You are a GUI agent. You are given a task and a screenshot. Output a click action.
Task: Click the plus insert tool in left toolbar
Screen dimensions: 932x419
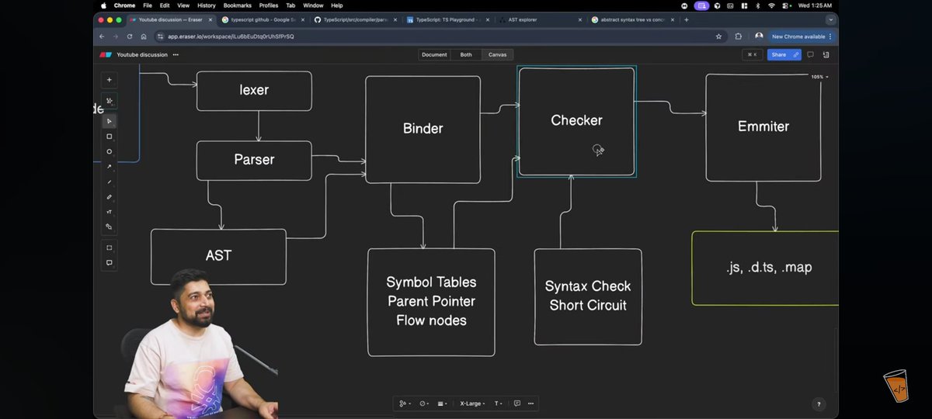coord(109,80)
